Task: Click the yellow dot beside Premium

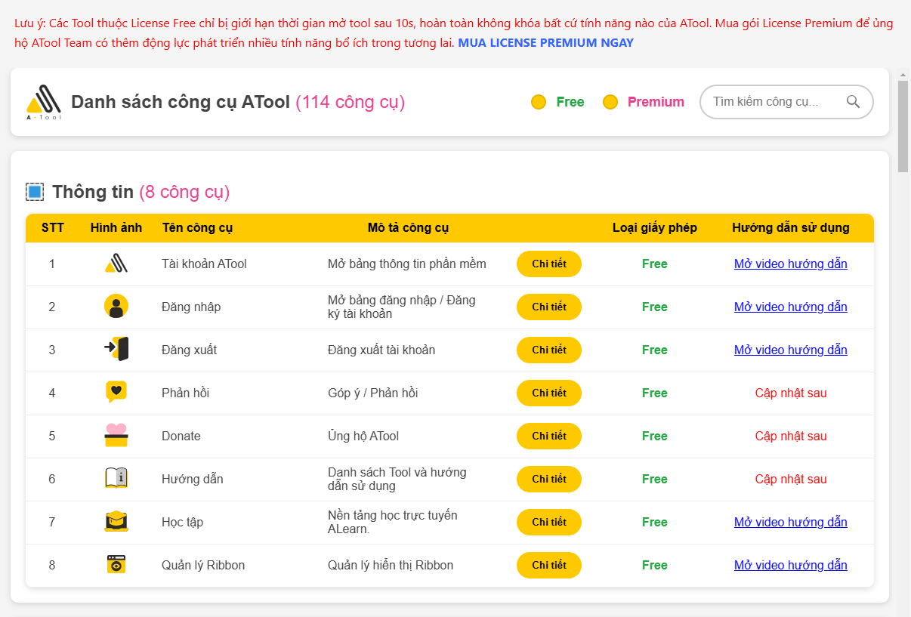Action: [610, 102]
